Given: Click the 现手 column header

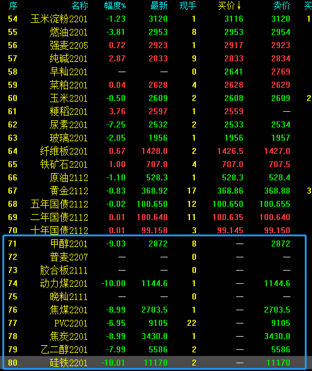Looking at the screenshot, I should coord(188,5).
